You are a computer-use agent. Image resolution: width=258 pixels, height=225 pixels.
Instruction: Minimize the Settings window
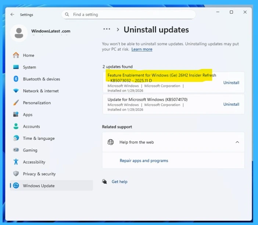pyautogui.click(x=218, y=12)
